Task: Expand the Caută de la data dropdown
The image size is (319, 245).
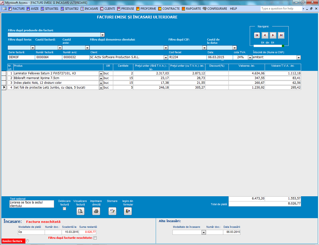Action: (234, 48)
